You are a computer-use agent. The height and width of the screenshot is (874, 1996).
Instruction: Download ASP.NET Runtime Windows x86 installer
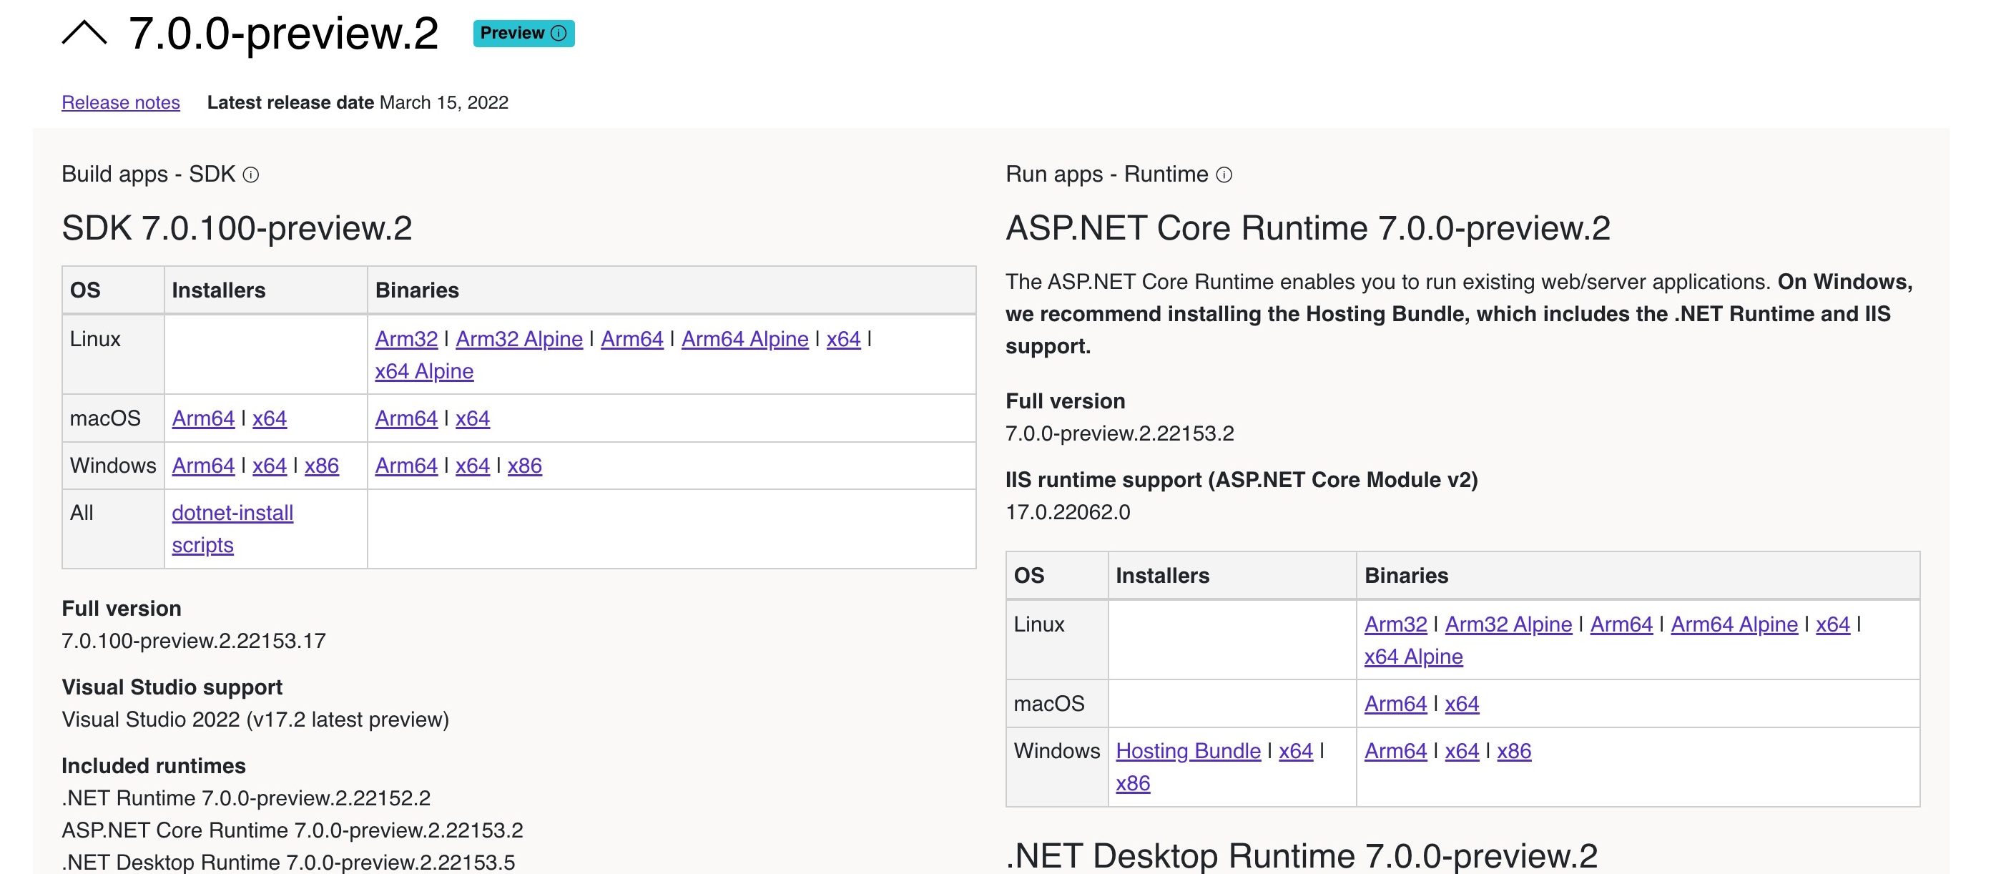coord(1132,783)
